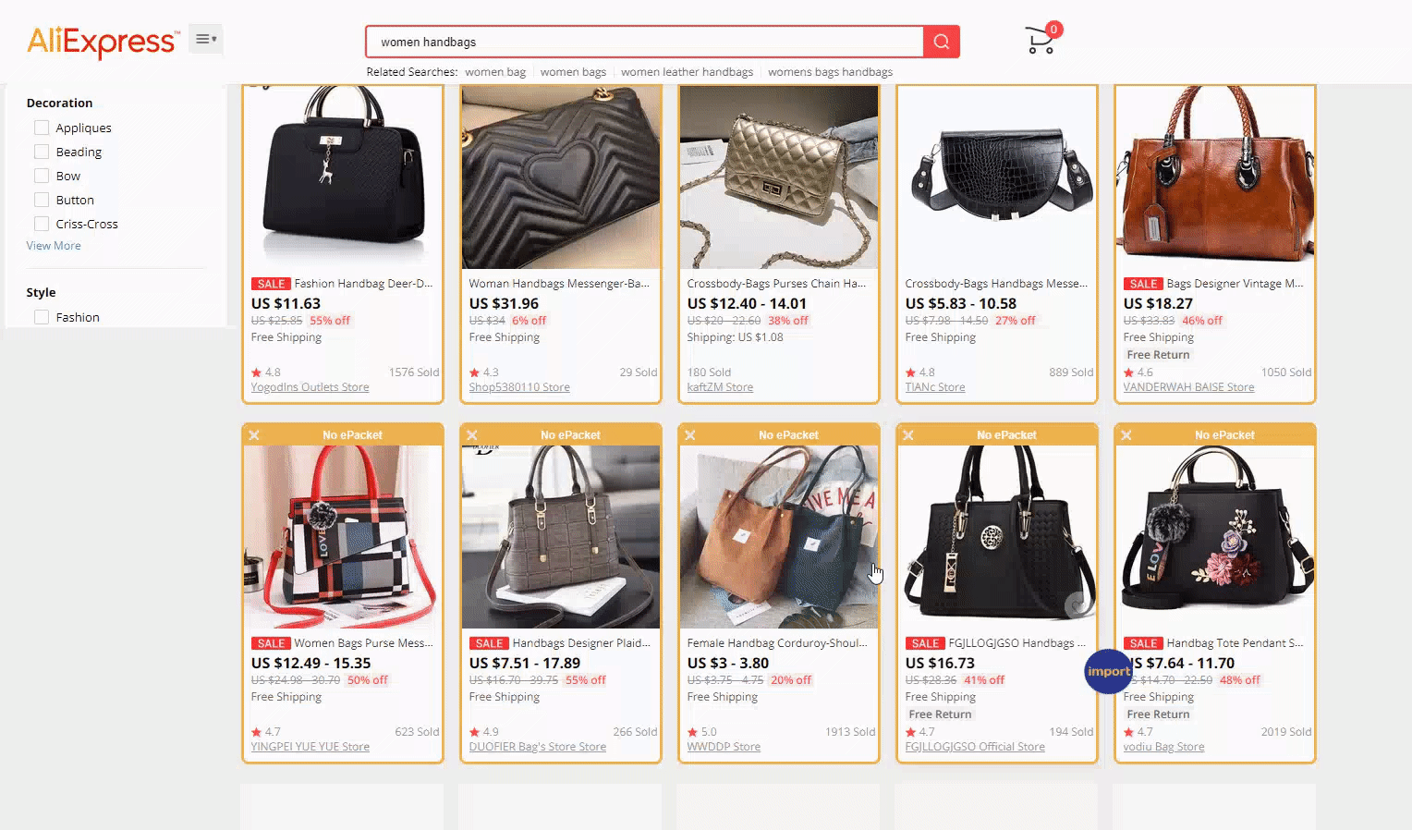
Task: Choose related search womens bags handbags
Action: tap(830, 72)
